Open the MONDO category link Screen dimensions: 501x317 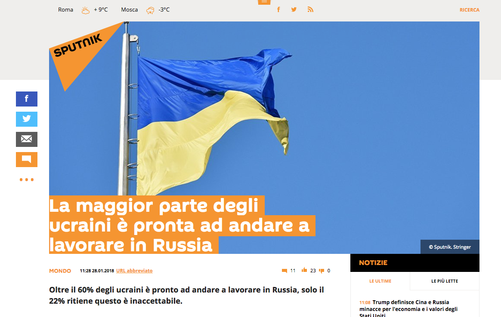click(60, 271)
